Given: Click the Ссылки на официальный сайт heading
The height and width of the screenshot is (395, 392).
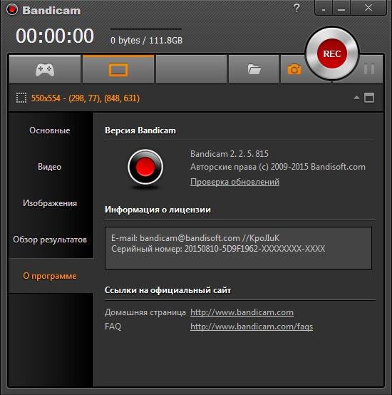Looking at the screenshot, I should click(167, 290).
